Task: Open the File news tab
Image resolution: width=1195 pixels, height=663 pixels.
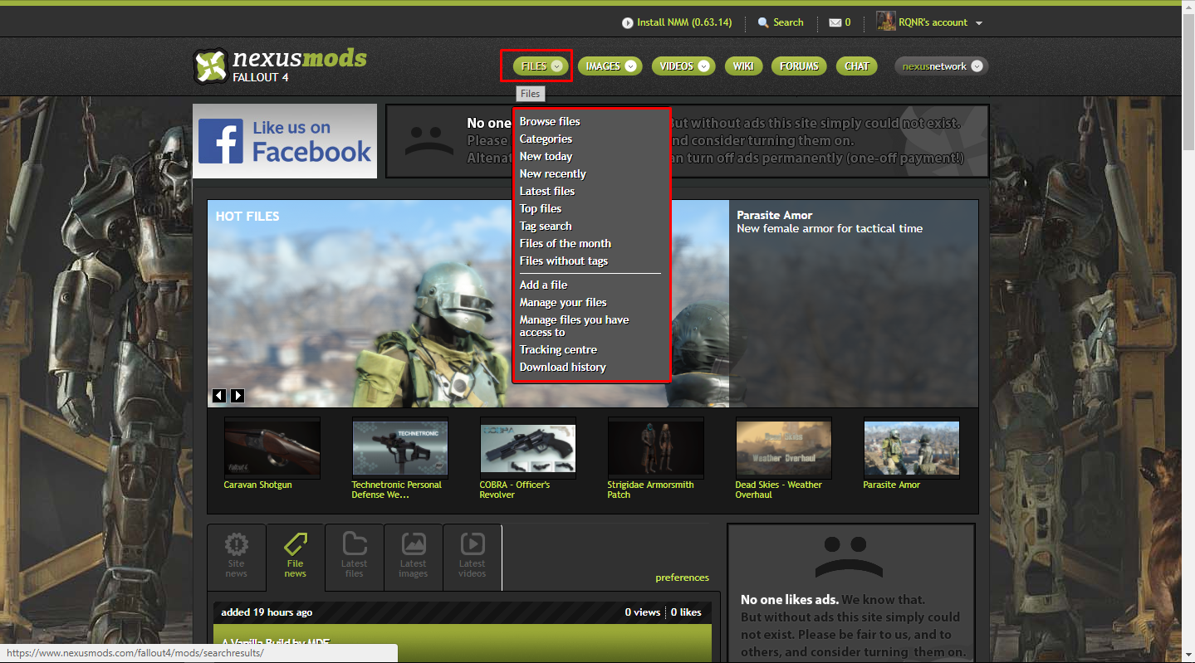Action: pyautogui.click(x=296, y=557)
